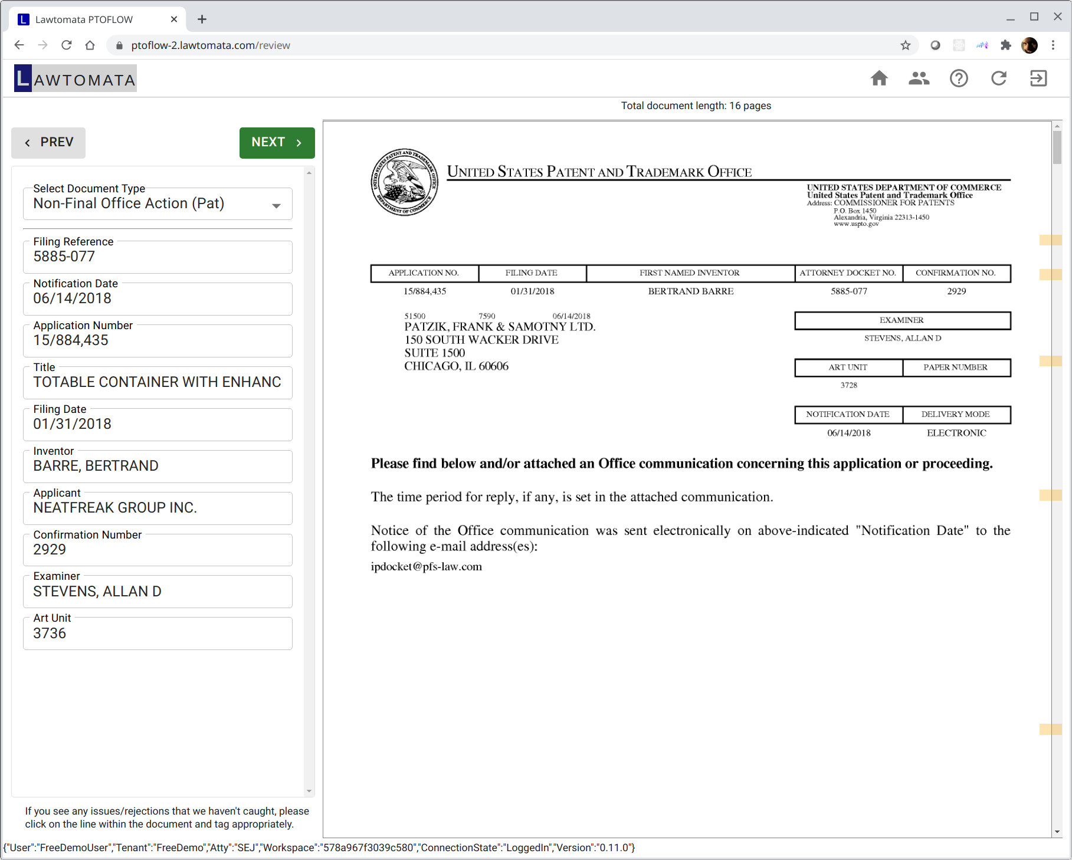
Task: Click the Filing Date field
Action: coord(158,425)
